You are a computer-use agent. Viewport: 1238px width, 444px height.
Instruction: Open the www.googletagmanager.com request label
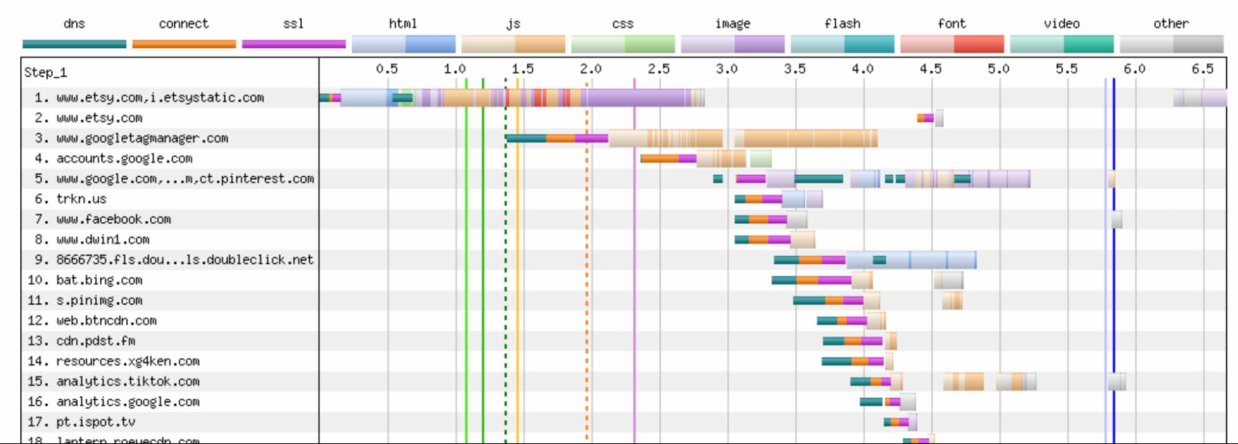click(142, 138)
